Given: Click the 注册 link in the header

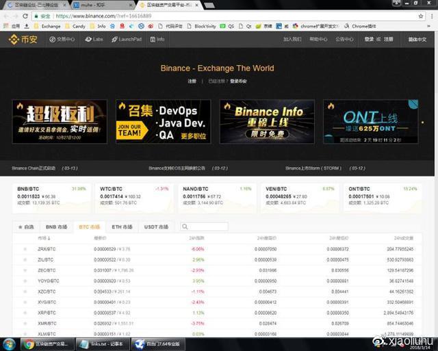Looking at the screenshot, I should click(x=388, y=40).
